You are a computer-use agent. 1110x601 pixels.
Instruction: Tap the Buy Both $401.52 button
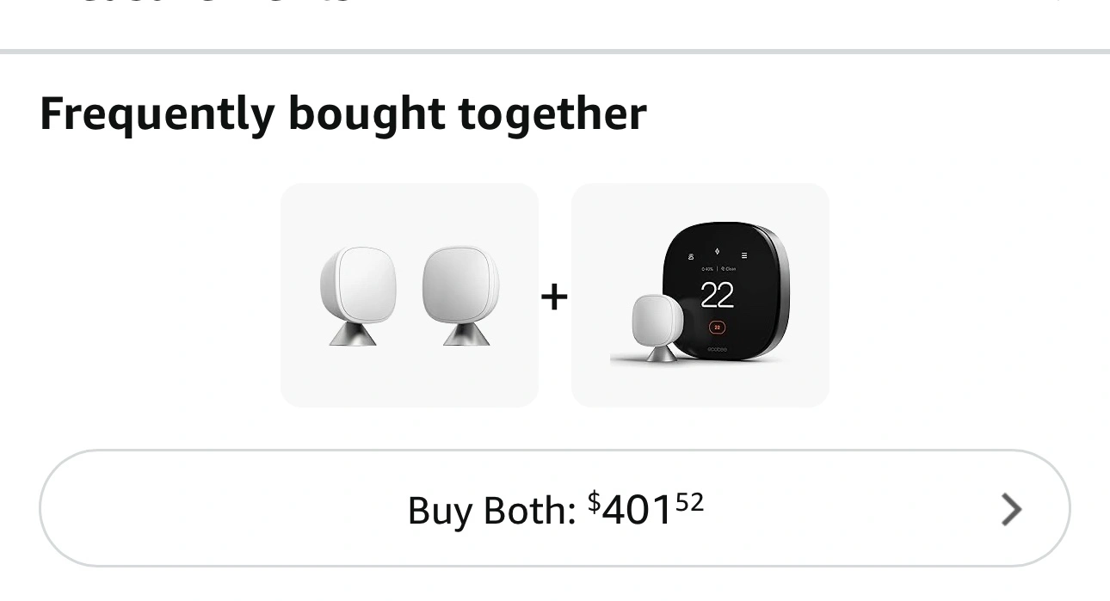point(554,508)
